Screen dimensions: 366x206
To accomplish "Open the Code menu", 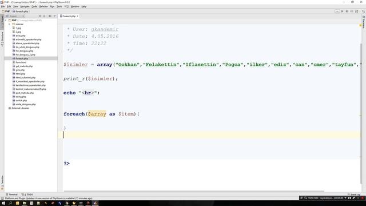I will pos(34,6).
